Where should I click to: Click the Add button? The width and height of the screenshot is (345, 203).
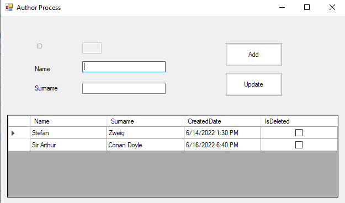(254, 55)
